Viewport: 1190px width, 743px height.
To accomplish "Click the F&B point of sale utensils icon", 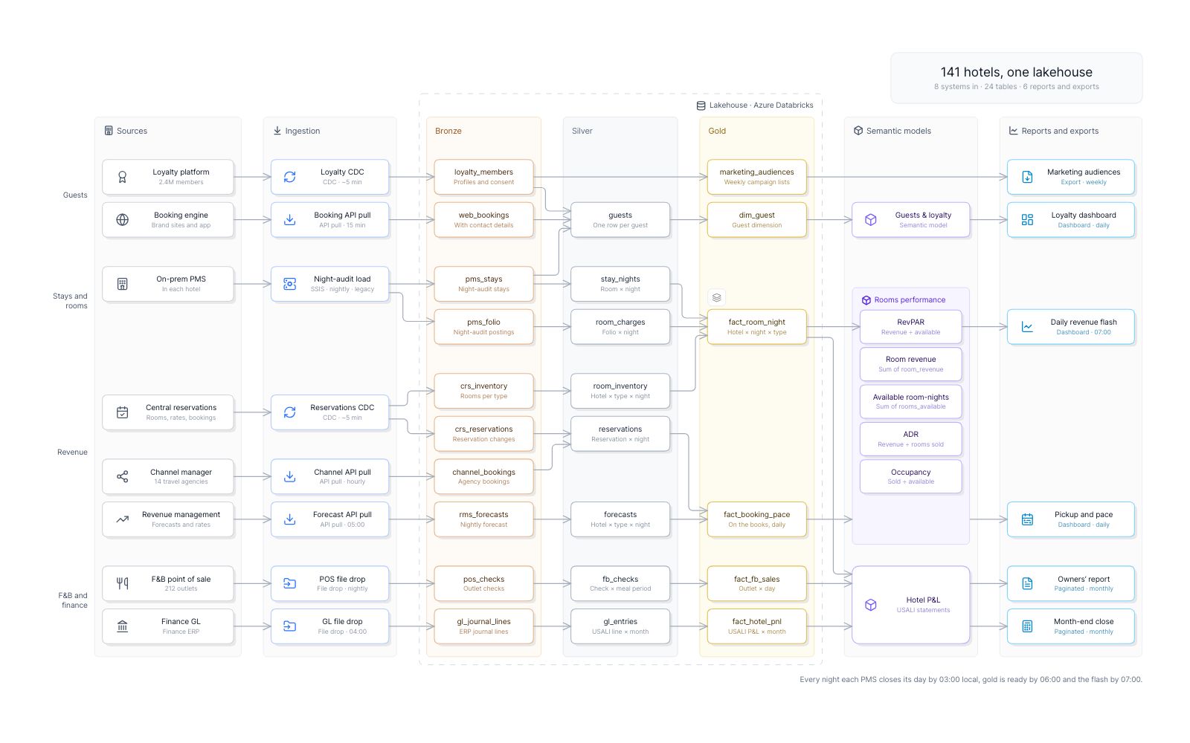I will tap(123, 583).
